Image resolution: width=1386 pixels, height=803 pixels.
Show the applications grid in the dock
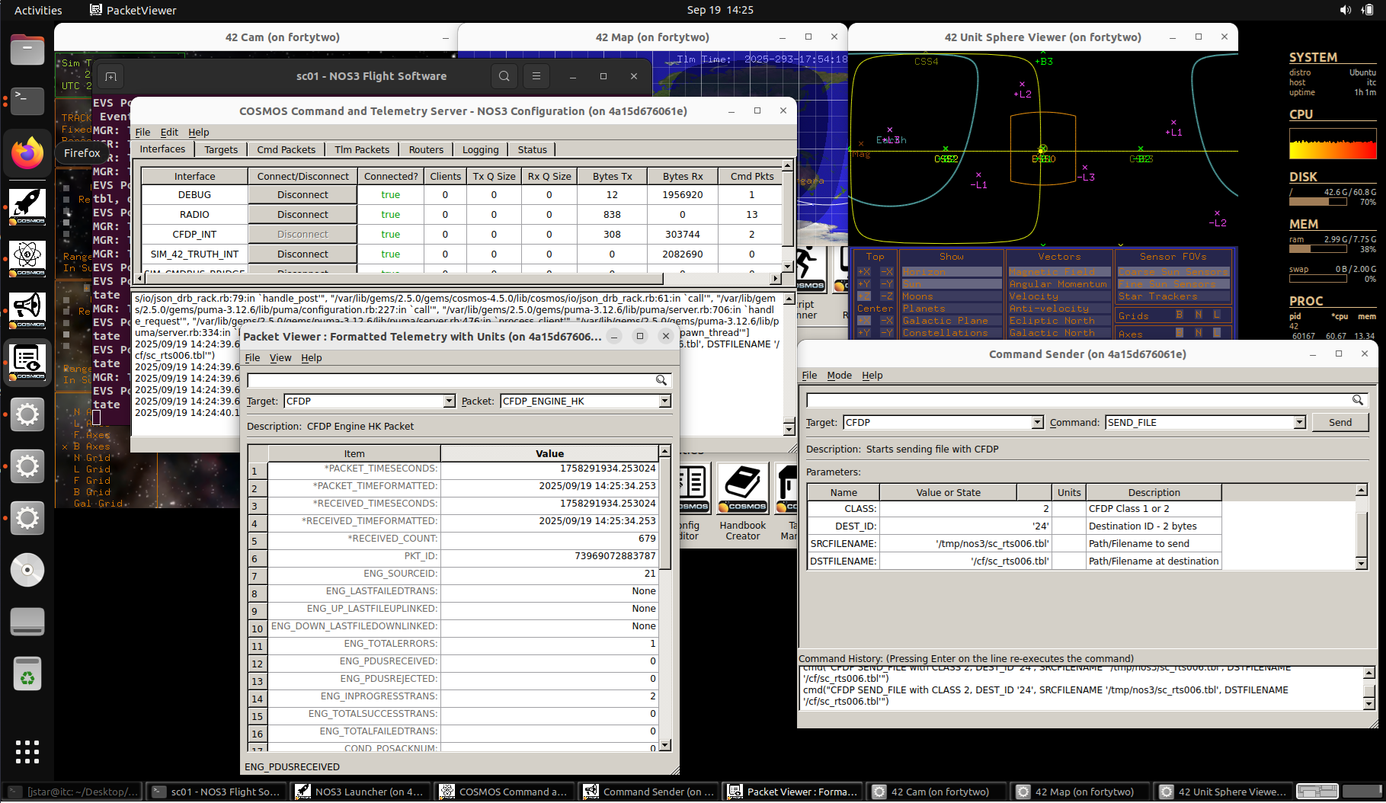(x=27, y=751)
